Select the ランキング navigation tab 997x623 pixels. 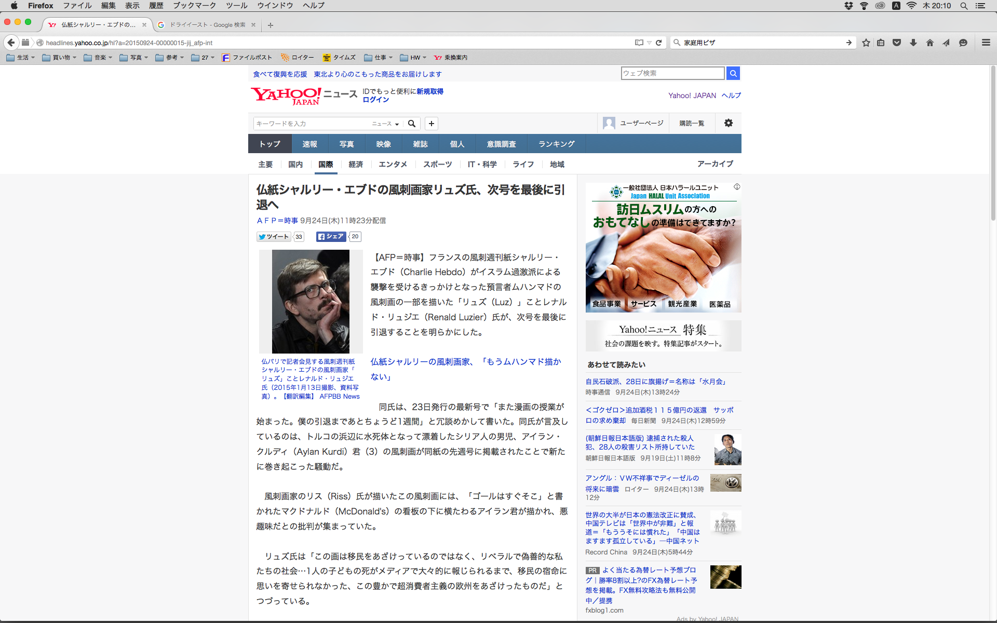point(556,144)
